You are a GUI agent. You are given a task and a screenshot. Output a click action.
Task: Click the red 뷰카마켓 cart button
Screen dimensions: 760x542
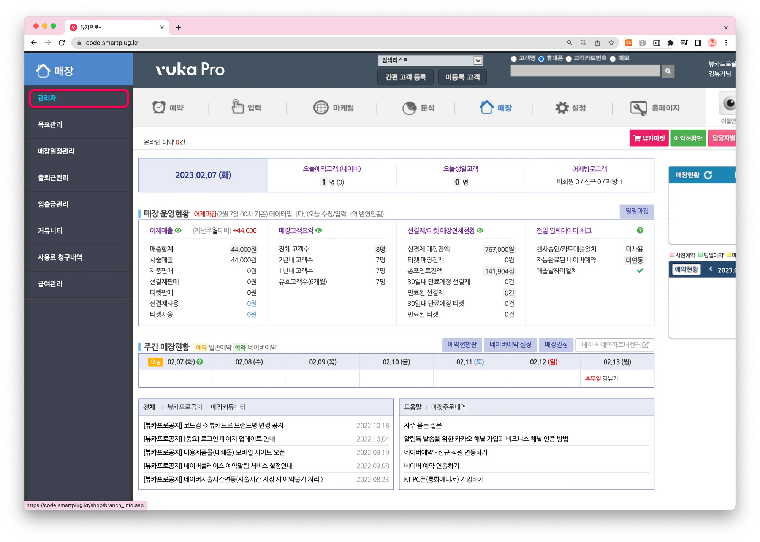(x=649, y=138)
